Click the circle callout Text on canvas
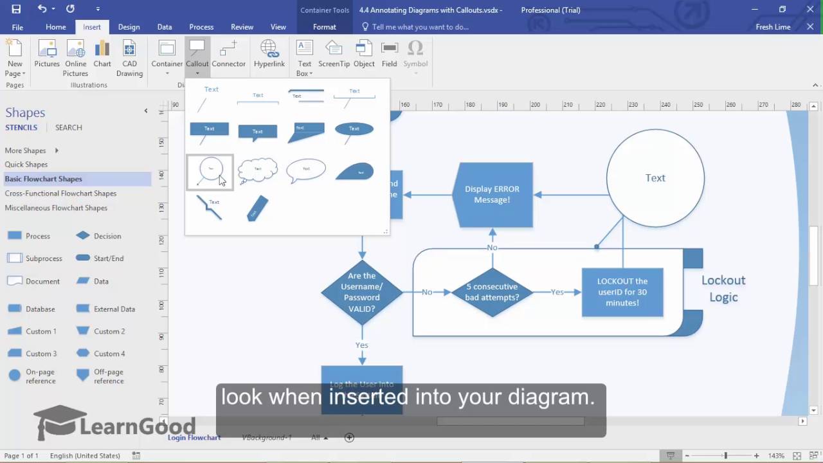Screen dimensions: 823x463 (x=655, y=178)
